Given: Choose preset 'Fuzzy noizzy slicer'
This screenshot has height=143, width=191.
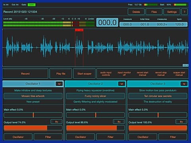Looking at the screenshot, I should coord(95,96).
